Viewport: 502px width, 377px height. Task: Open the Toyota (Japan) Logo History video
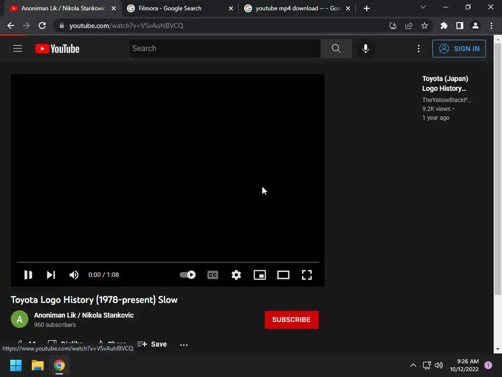[x=445, y=83]
